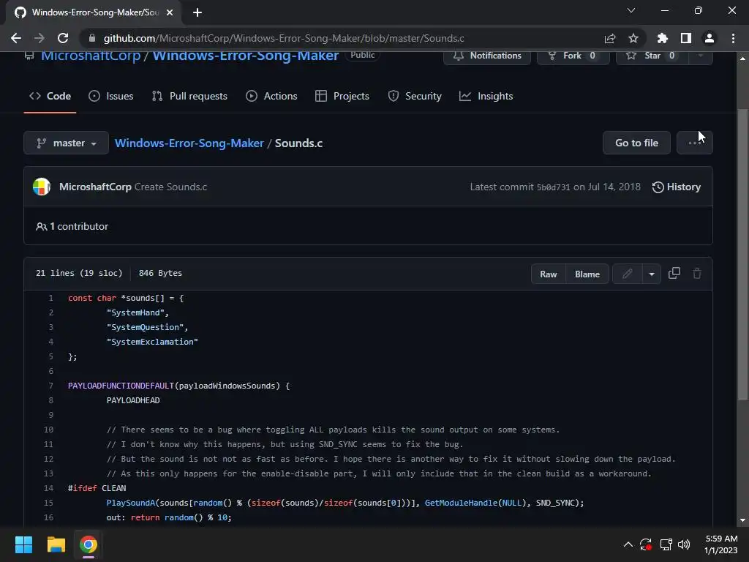Click the trash delete file icon

click(x=697, y=274)
